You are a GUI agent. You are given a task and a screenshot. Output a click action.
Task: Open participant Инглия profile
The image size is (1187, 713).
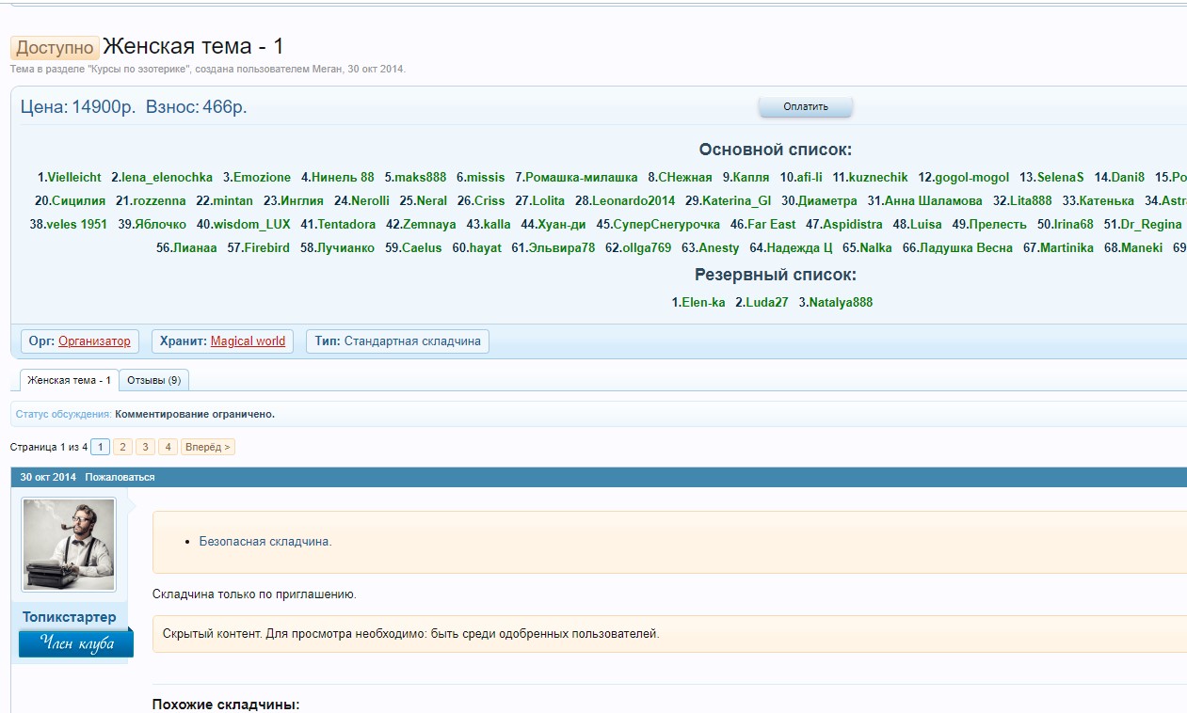click(302, 200)
